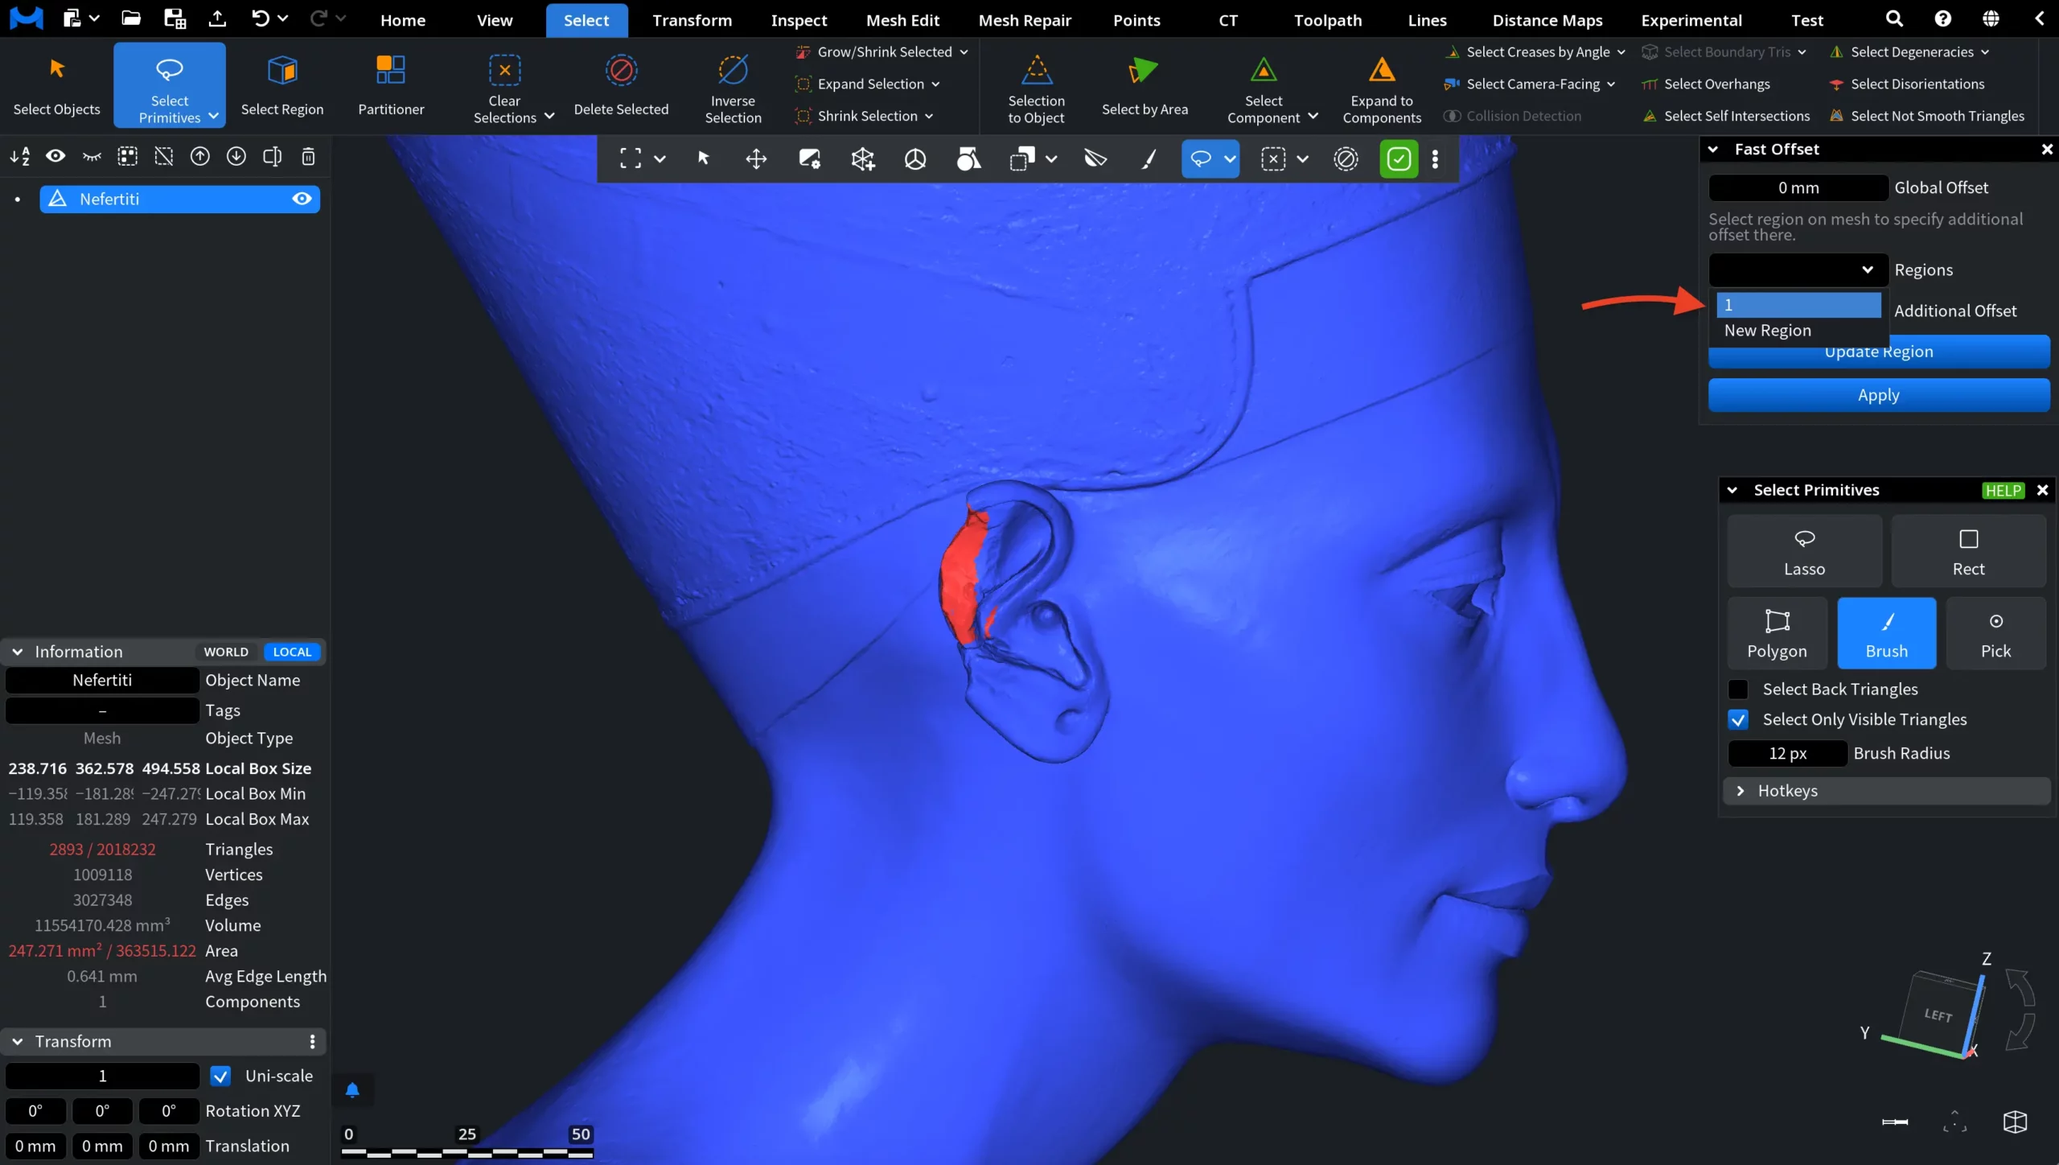Choose the Polygon selection mode

click(1777, 633)
